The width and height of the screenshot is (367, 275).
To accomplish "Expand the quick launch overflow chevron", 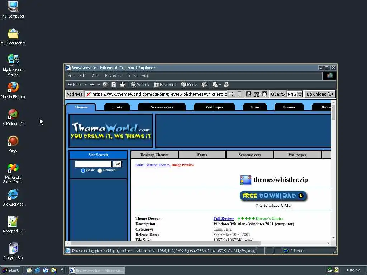I will tap(62, 269).
